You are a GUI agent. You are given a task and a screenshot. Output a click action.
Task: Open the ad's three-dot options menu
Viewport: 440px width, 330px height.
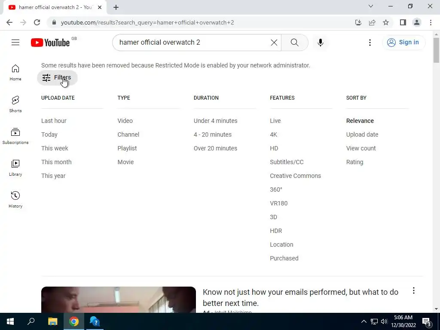[x=413, y=291]
